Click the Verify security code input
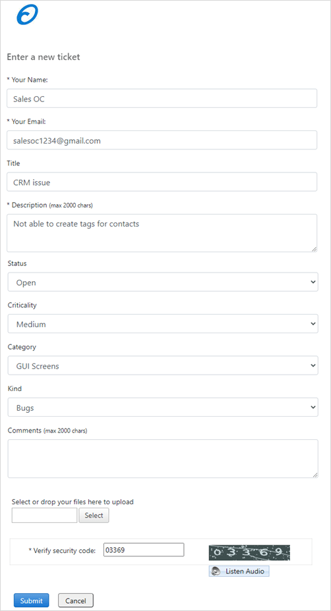Image resolution: width=331 pixels, height=611 pixels. tap(144, 550)
